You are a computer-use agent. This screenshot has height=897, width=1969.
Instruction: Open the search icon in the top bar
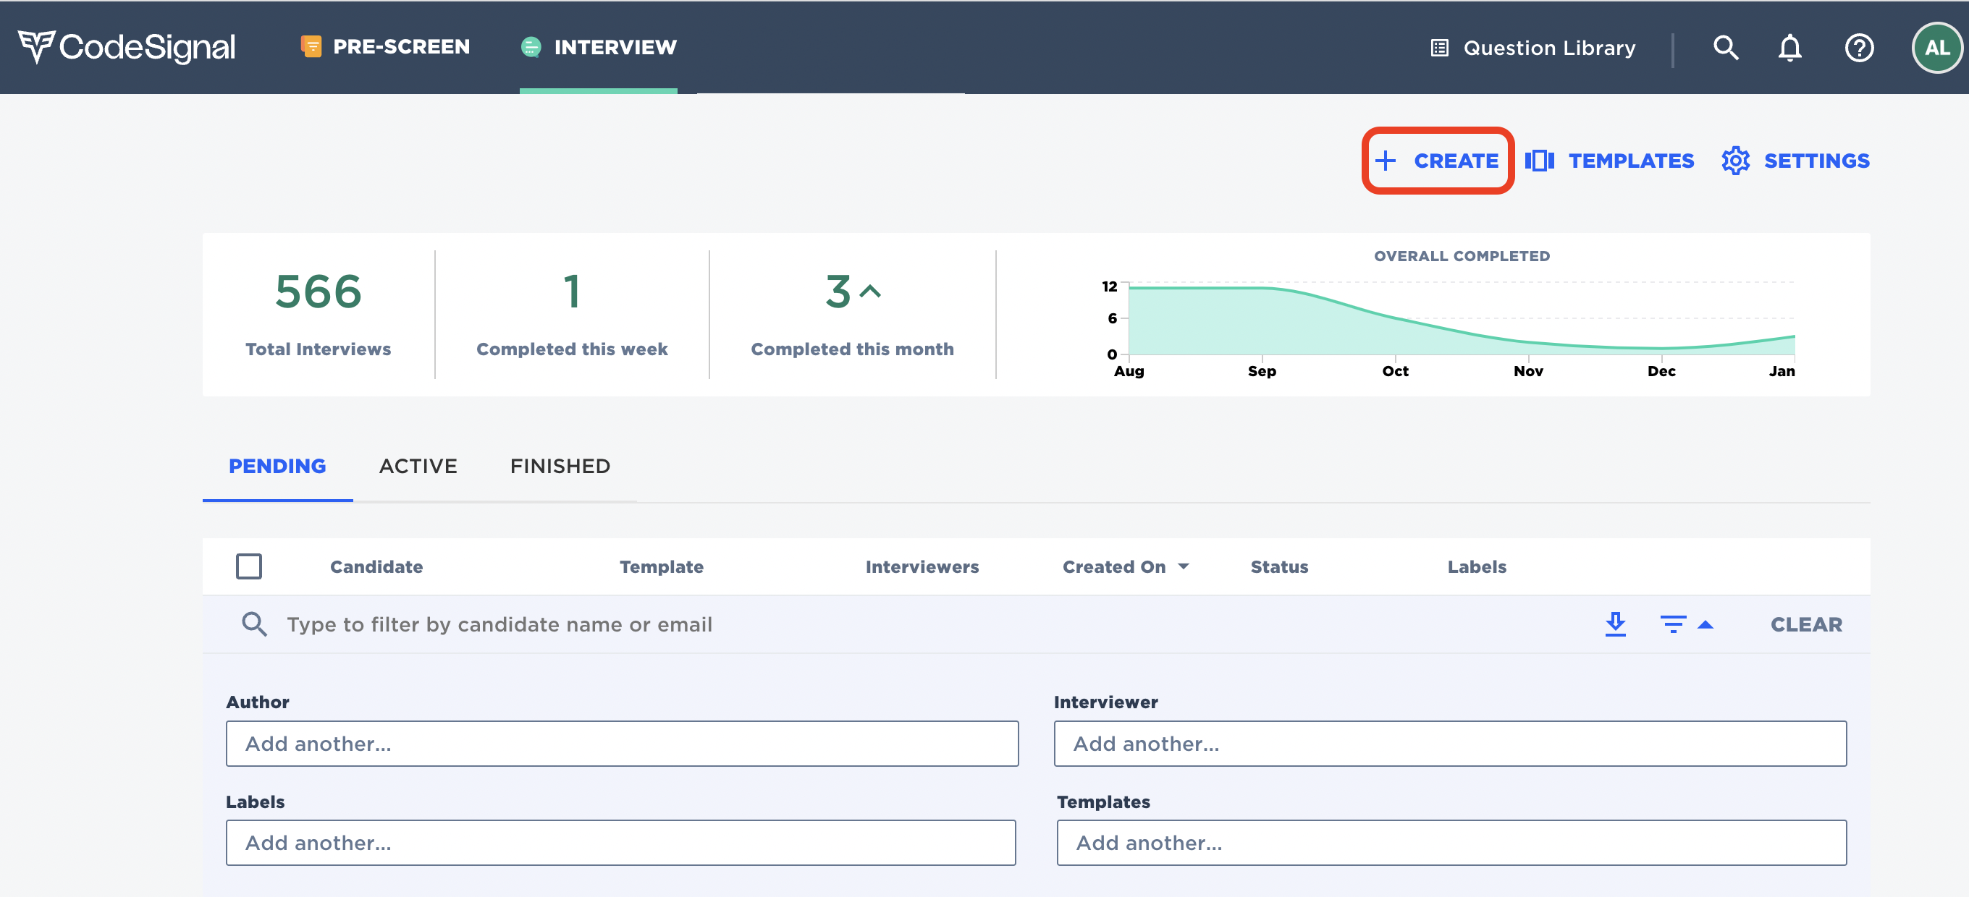coord(1725,47)
